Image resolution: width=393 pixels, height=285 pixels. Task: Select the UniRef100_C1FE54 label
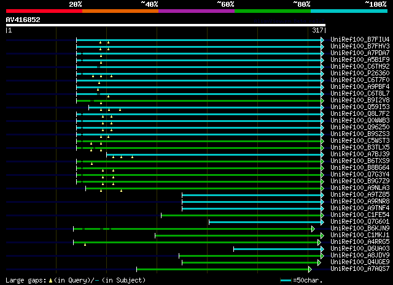pos(360,215)
